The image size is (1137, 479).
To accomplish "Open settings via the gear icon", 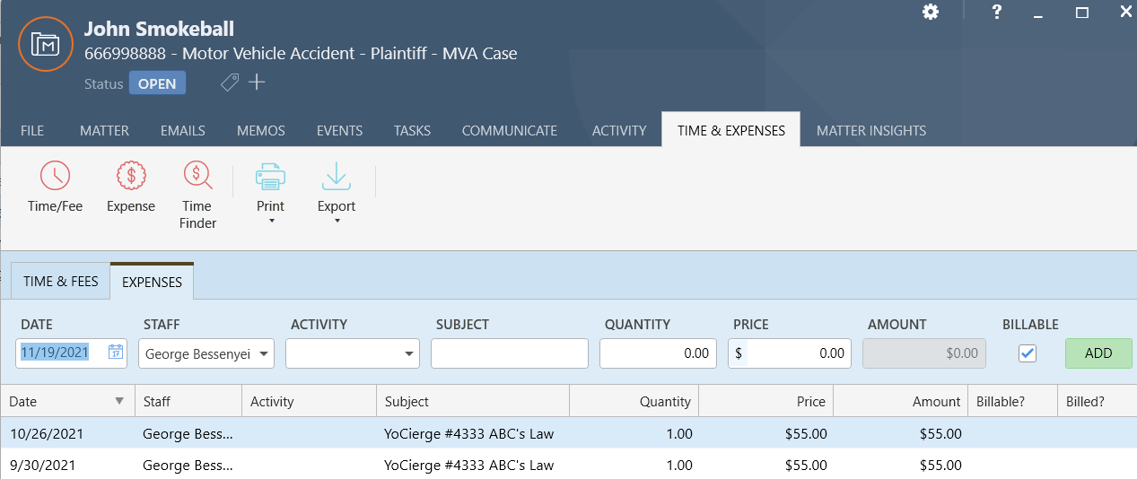I will coord(931,12).
